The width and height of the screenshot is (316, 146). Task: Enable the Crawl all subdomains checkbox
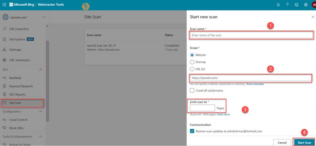point(192,91)
